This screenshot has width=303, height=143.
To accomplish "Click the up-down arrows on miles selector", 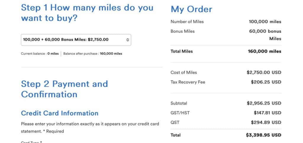I will (x=128, y=40).
